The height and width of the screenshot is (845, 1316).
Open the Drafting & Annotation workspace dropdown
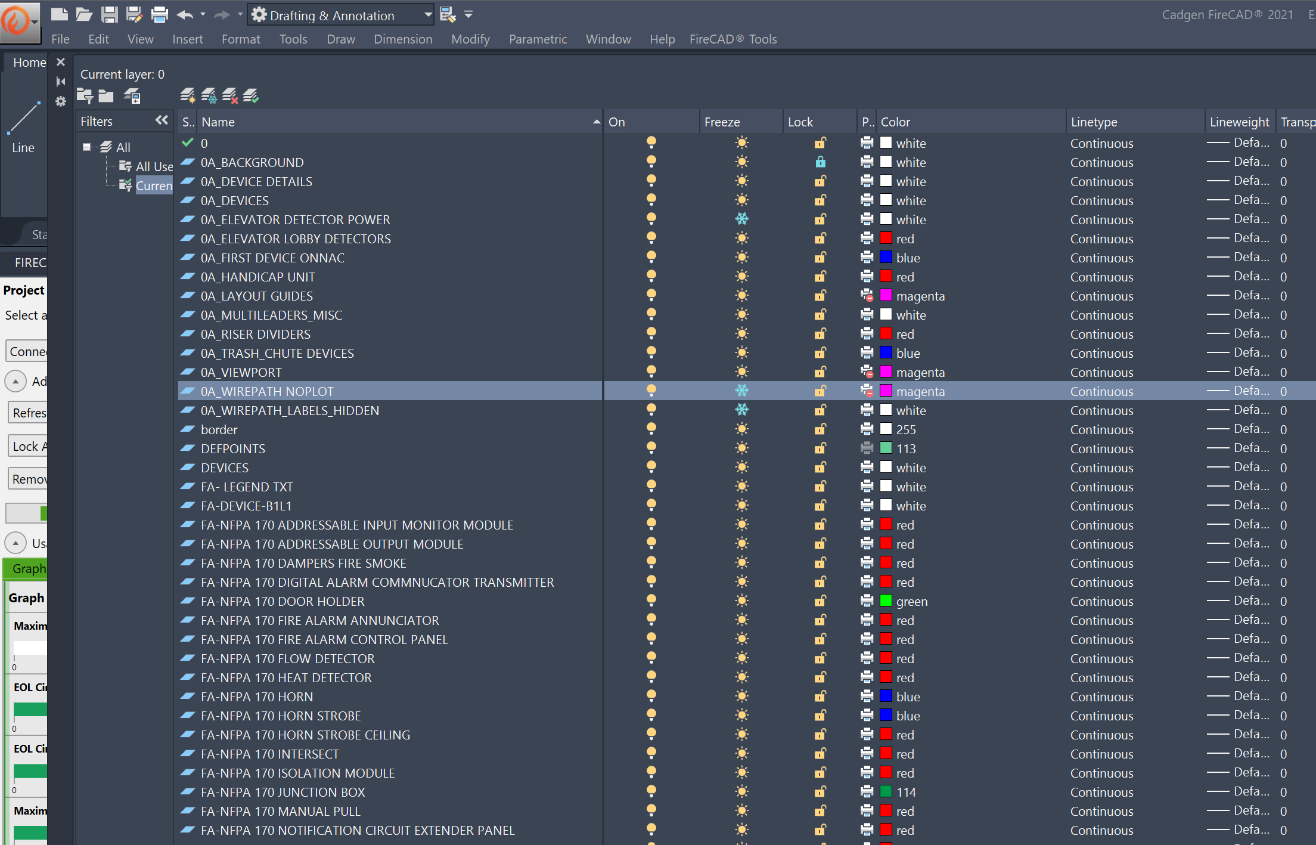click(428, 15)
